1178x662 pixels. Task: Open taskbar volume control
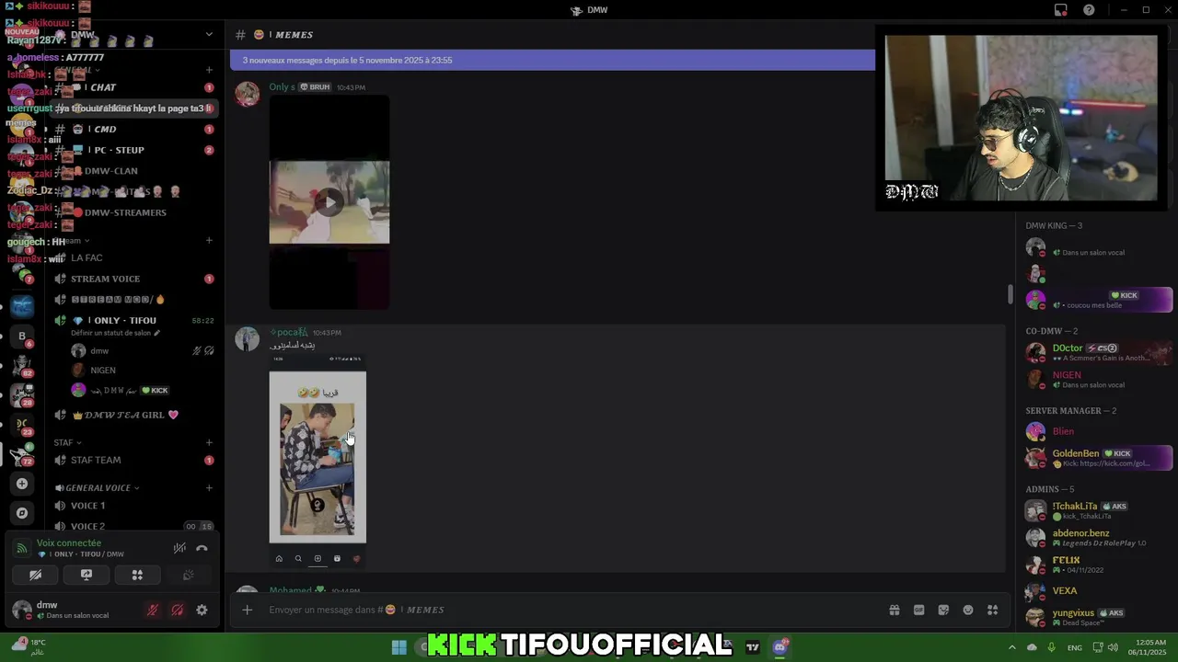[x=1113, y=647]
